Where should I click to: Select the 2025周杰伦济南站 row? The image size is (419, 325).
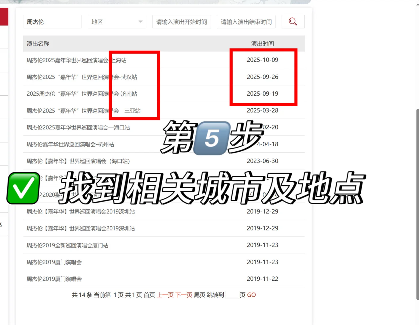click(82, 94)
